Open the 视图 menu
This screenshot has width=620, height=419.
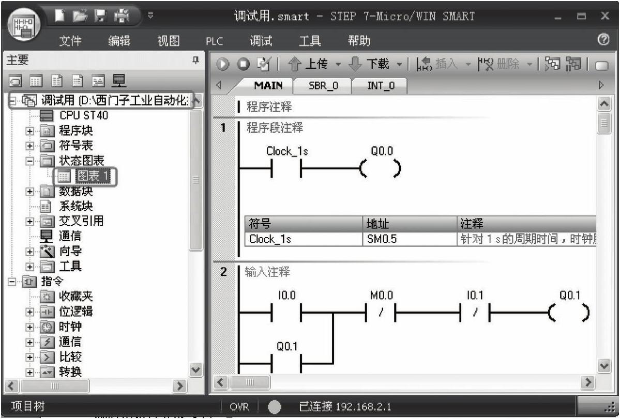(x=169, y=40)
